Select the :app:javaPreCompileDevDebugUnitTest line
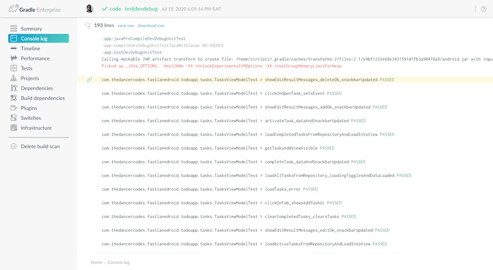Image resolution: width=493 pixels, height=270 pixels. [x=144, y=39]
